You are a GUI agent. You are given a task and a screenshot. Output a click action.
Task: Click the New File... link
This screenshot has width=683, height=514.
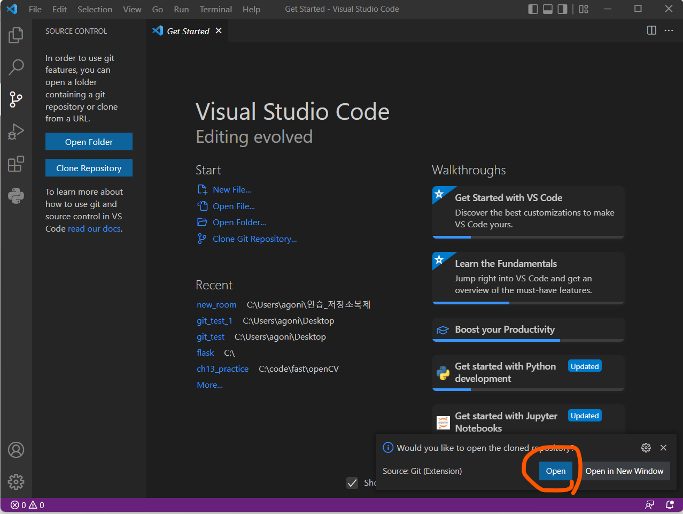pos(232,189)
